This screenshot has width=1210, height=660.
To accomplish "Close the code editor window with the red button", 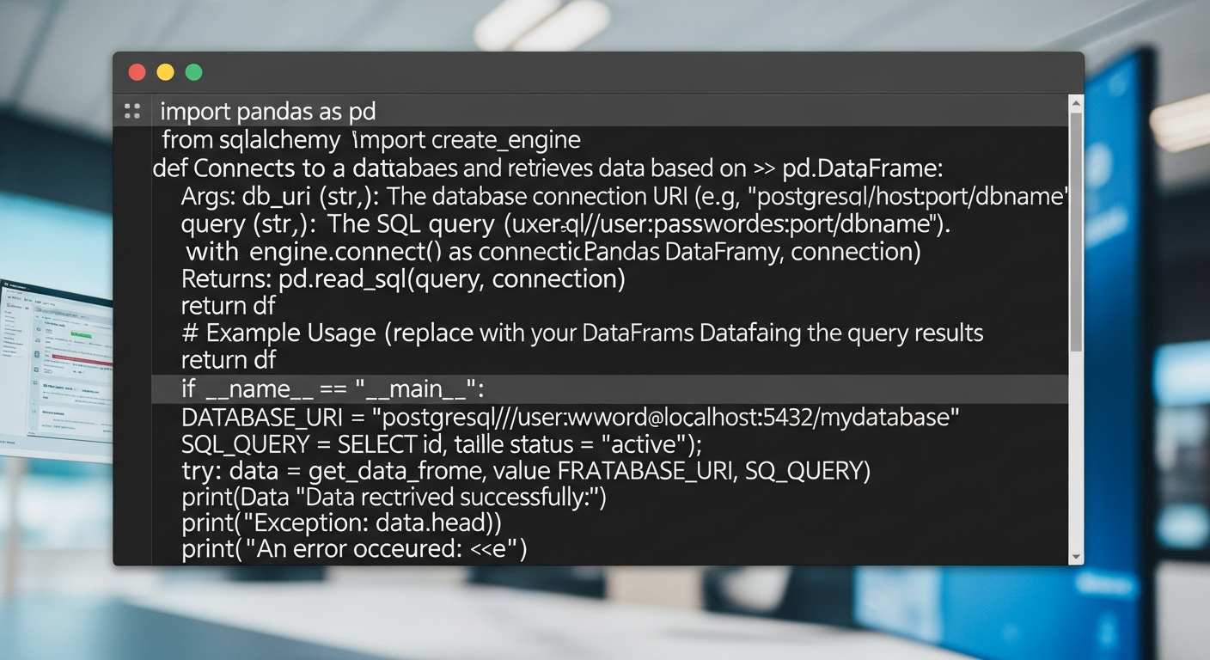I will (x=137, y=72).
